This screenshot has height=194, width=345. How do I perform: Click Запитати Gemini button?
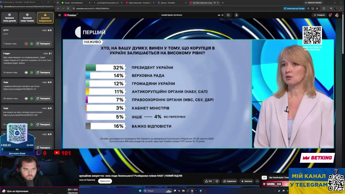pos(313,3)
